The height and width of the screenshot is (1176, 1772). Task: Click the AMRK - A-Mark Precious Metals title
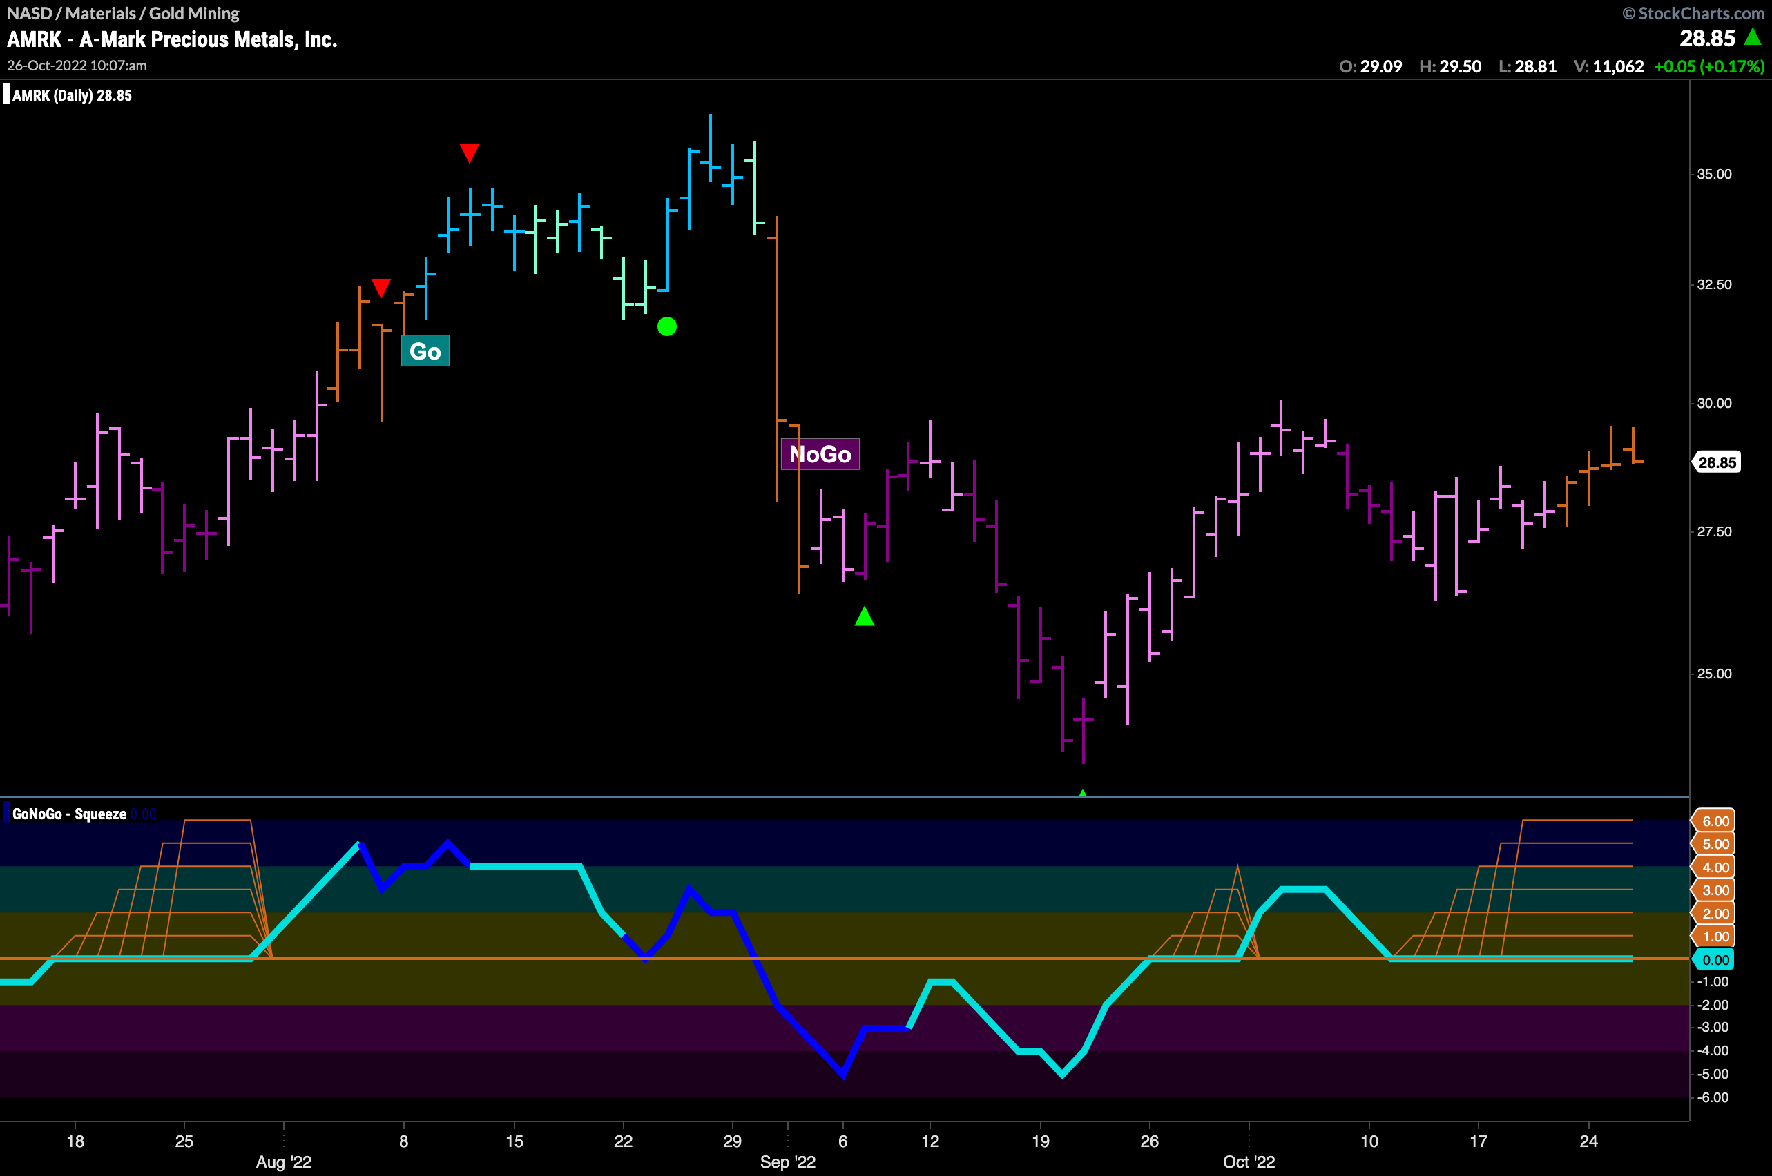click(x=172, y=39)
